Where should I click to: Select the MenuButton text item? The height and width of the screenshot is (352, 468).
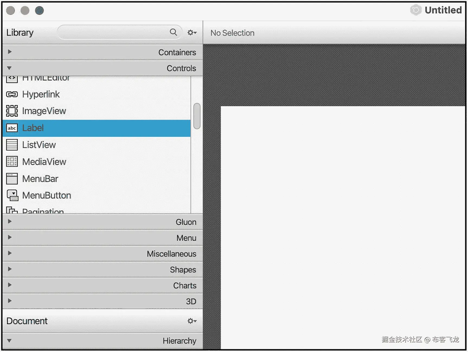click(46, 195)
